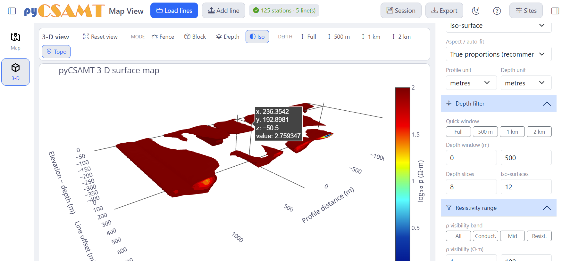
Task: Click the log10 resistivity color bar
Action: pyautogui.click(x=403, y=174)
